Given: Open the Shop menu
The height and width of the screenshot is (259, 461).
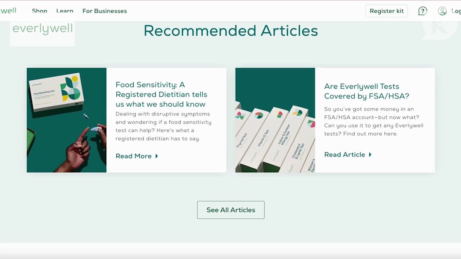Looking at the screenshot, I should [x=40, y=11].
